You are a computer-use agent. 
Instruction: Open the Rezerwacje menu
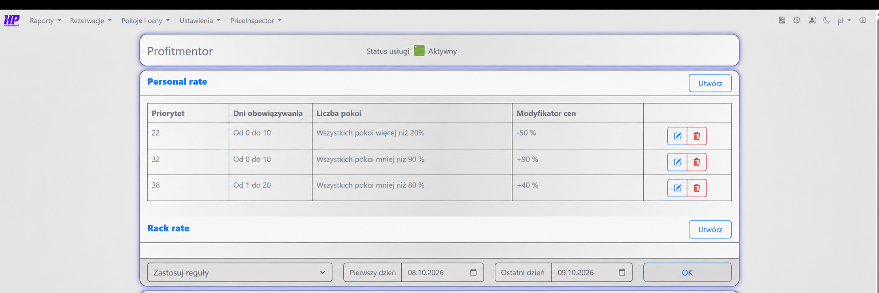[91, 21]
